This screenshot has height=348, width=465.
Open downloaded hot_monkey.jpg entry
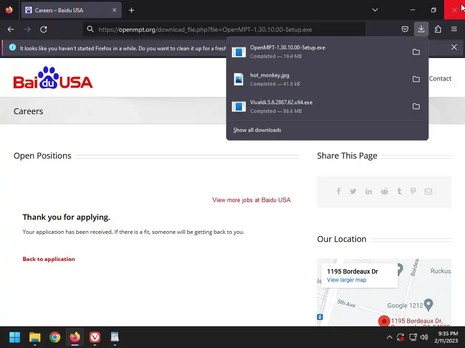pyautogui.click(x=319, y=79)
